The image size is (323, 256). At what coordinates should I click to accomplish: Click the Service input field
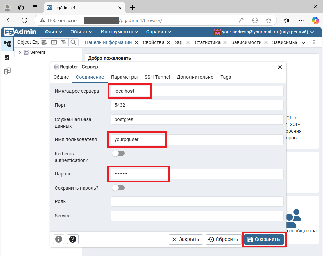tap(197, 216)
